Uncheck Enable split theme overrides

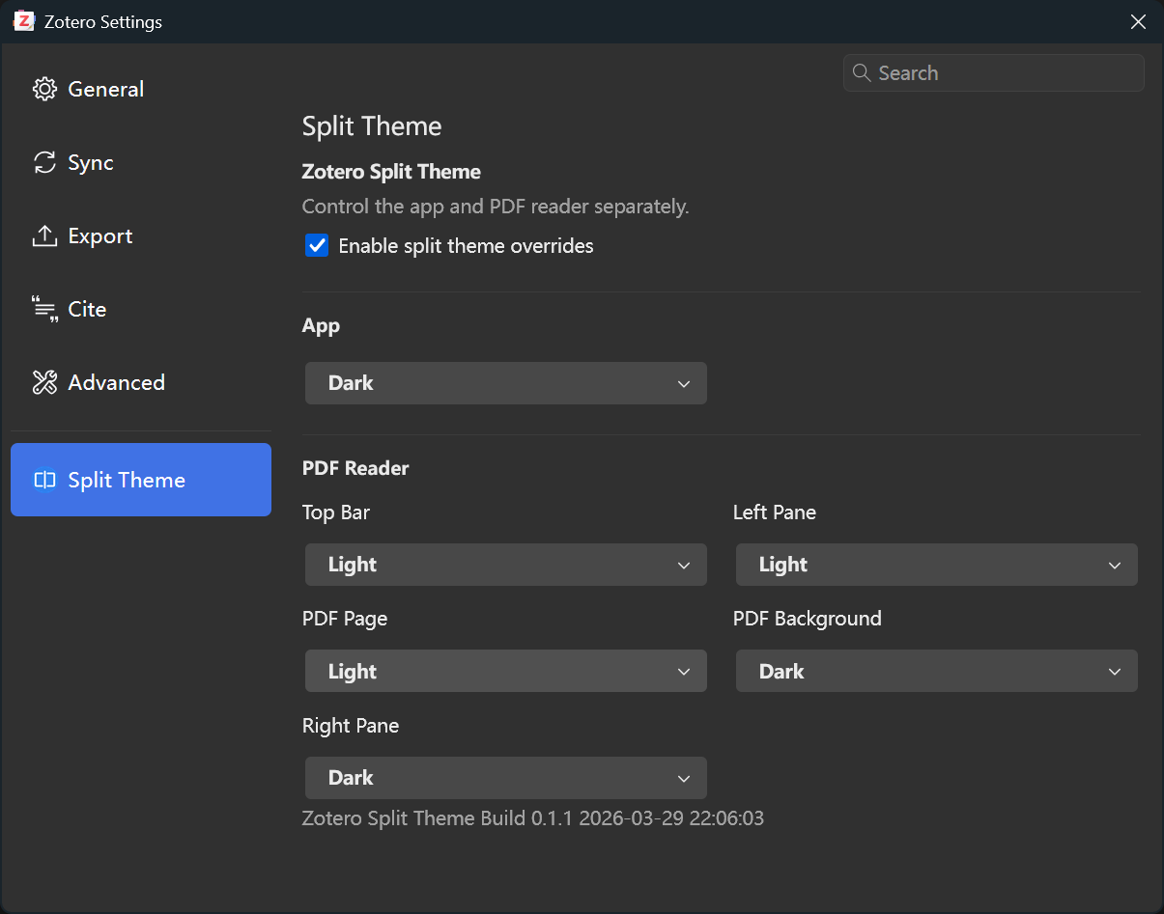(x=317, y=245)
